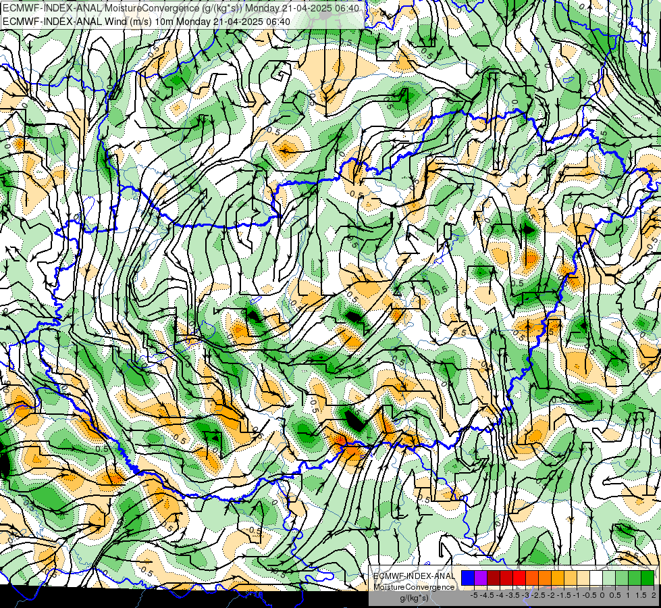Click the MoistureConvergence header line at top
The width and height of the screenshot is (661, 608).
tap(181, 8)
